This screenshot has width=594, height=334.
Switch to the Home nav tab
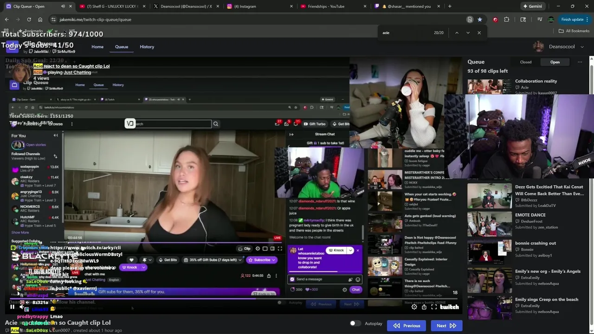(97, 47)
